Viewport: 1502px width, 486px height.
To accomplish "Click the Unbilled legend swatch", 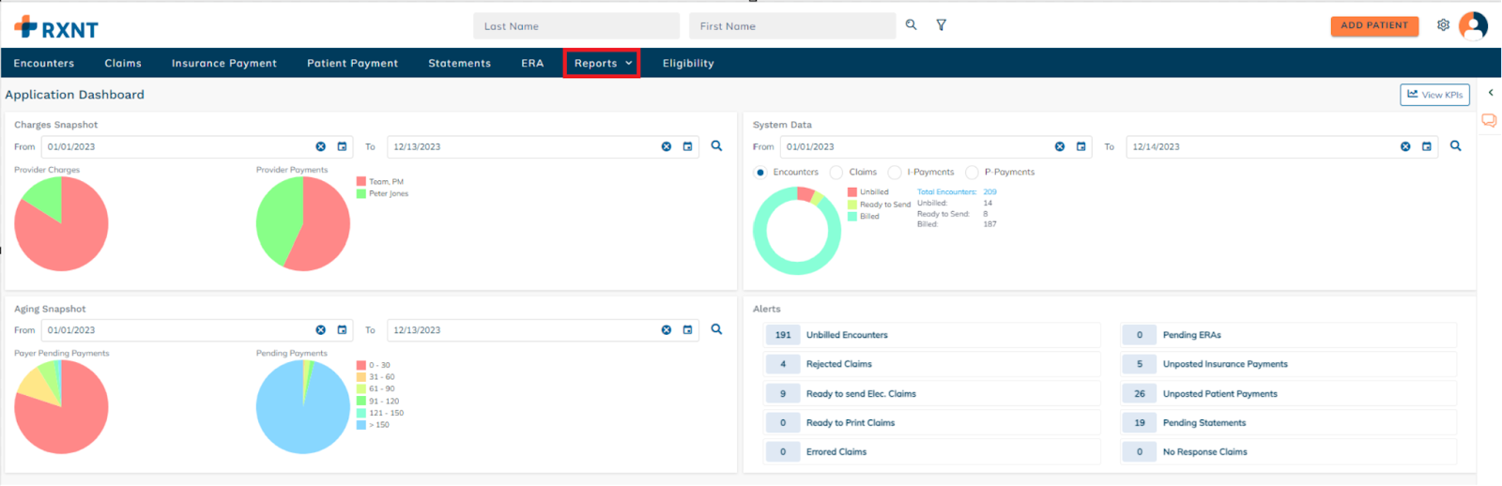I will tap(852, 192).
